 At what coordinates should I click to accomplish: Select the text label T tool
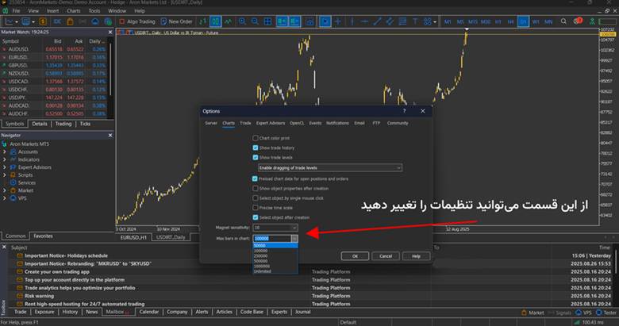click(x=415, y=21)
